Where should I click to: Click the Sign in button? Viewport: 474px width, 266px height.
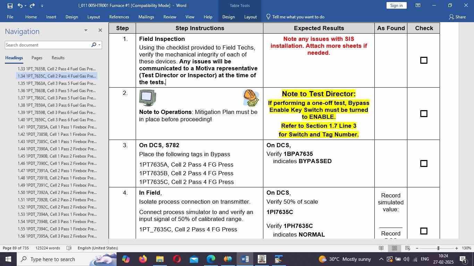pos(396,6)
